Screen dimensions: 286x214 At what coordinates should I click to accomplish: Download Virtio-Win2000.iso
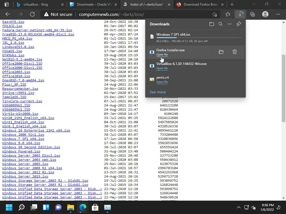(20, 114)
